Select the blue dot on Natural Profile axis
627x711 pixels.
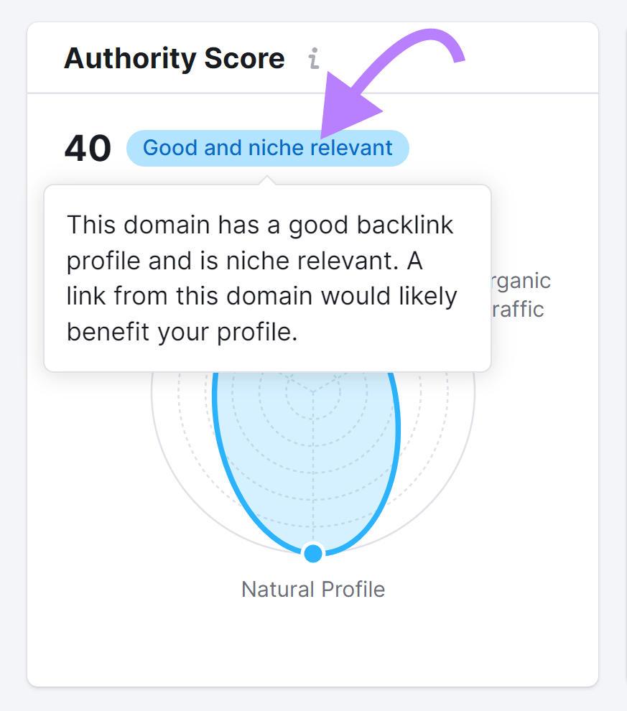click(x=313, y=553)
